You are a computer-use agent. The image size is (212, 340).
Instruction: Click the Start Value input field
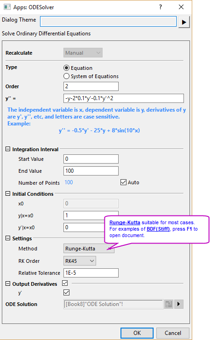pos(91,159)
